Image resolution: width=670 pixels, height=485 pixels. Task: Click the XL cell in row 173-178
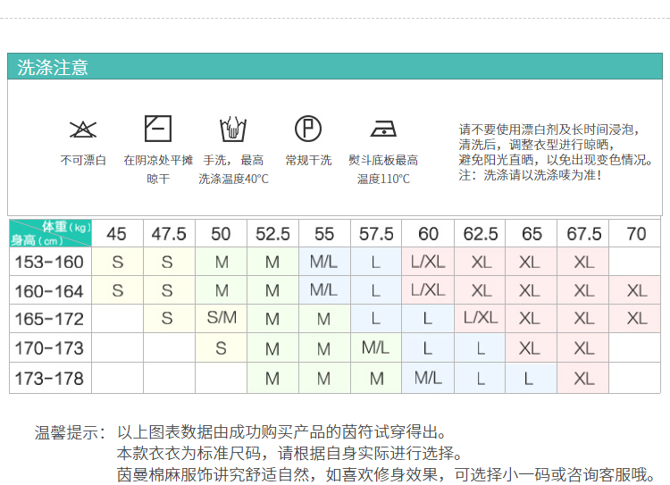(583, 379)
